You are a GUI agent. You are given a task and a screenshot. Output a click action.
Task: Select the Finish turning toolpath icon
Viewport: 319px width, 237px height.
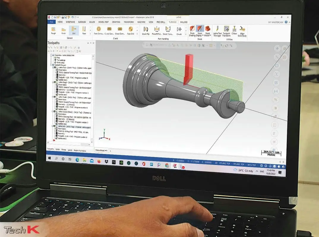pos(64,31)
